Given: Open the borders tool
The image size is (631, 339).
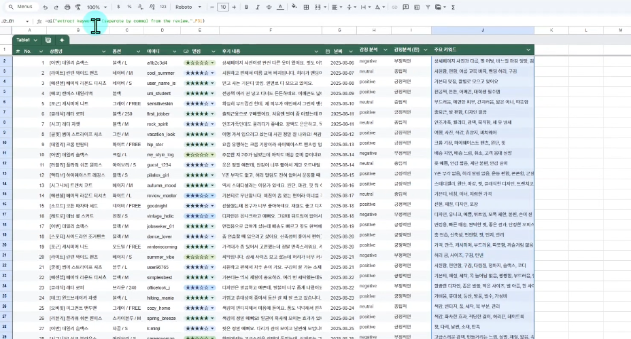Looking at the screenshot, I should point(306,7).
